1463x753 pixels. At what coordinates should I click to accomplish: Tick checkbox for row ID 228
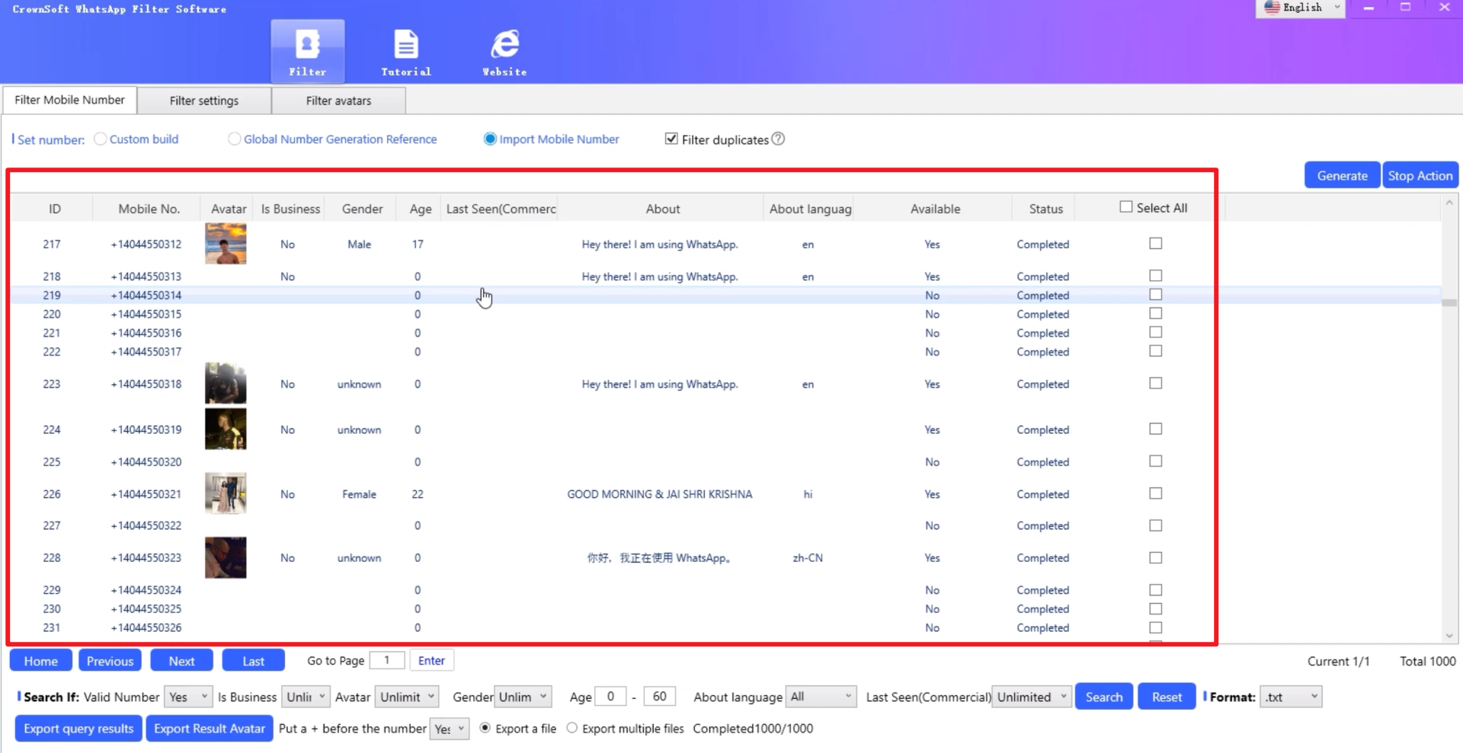coord(1156,557)
